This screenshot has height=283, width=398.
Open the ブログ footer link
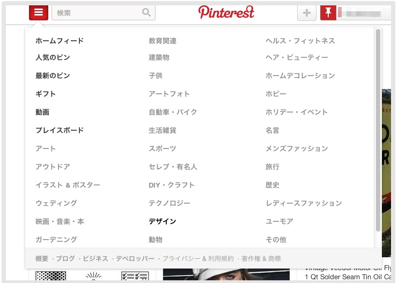(65, 259)
